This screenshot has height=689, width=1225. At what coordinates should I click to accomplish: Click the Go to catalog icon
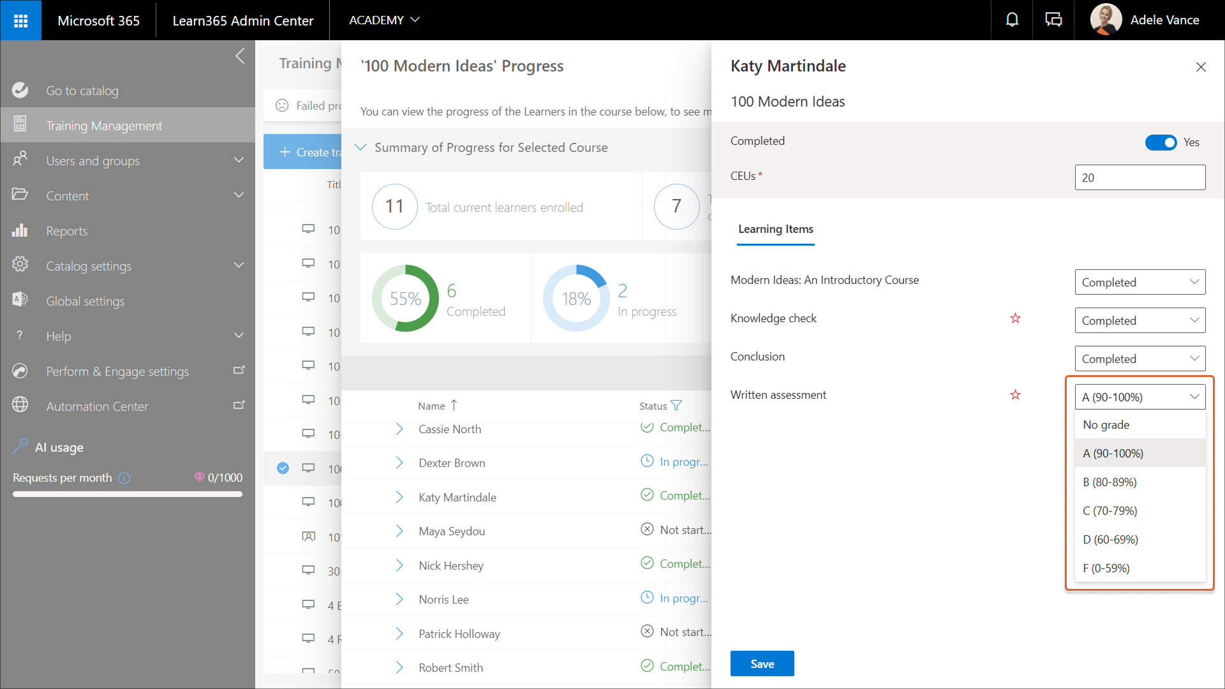(20, 91)
